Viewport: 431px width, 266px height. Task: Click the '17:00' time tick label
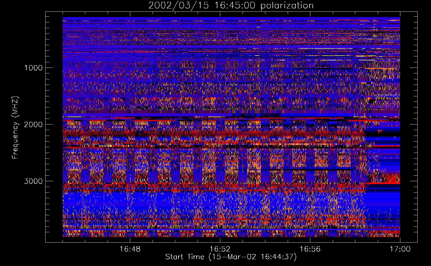(x=400, y=249)
